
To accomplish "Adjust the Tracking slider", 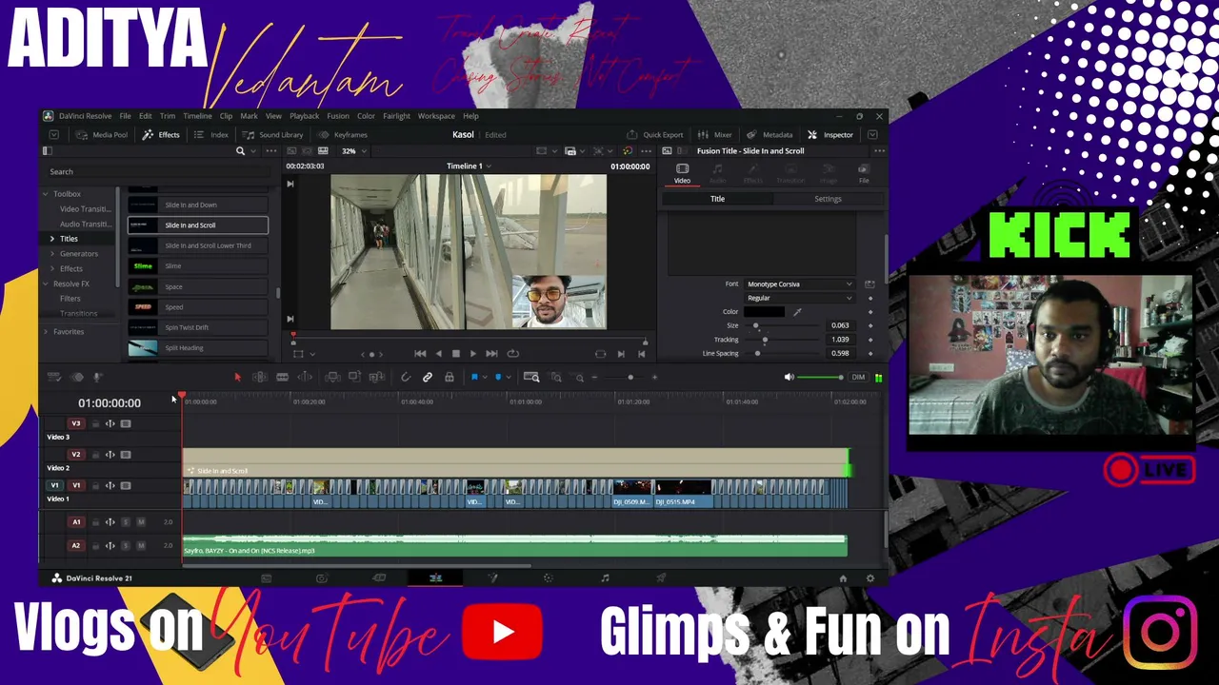I will tap(765, 340).
